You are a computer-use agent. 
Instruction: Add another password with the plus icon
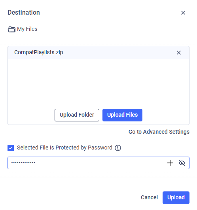tap(170, 163)
